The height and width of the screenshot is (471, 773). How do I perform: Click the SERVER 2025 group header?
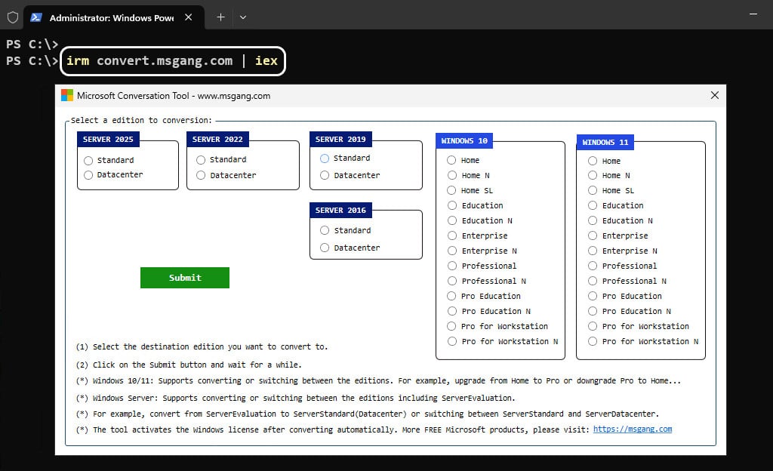point(109,140)
